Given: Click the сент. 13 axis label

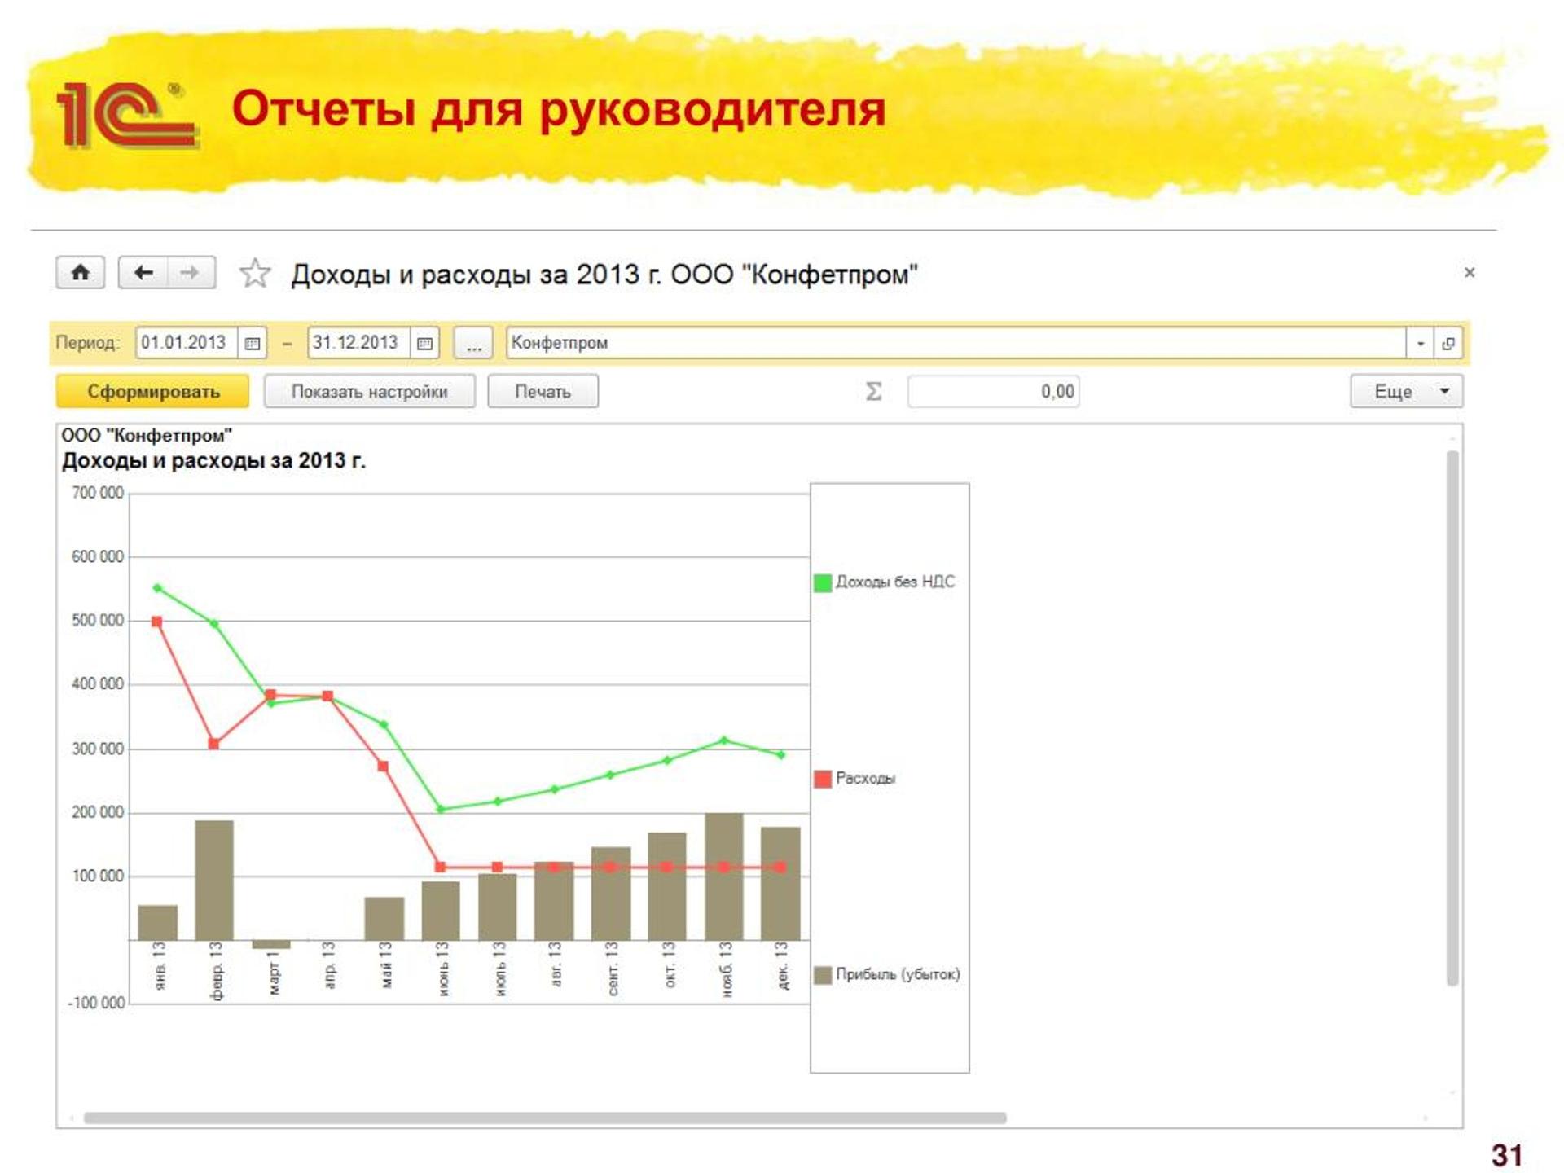Looking at the screenshot, I should [x=612, y=969].
